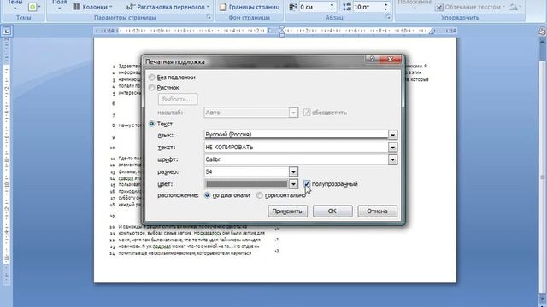Viewport: 547px width, 307px height.
Task: Open язык dropdown arrow Русский (Россия)
Action: point(392,135)
